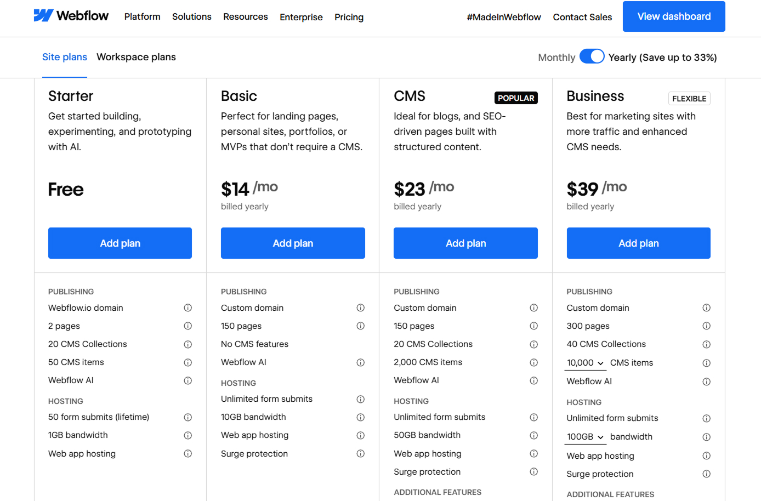Show info for Basic Surge protection
This screenshot has height=501, width=761.
coord(361,453)
